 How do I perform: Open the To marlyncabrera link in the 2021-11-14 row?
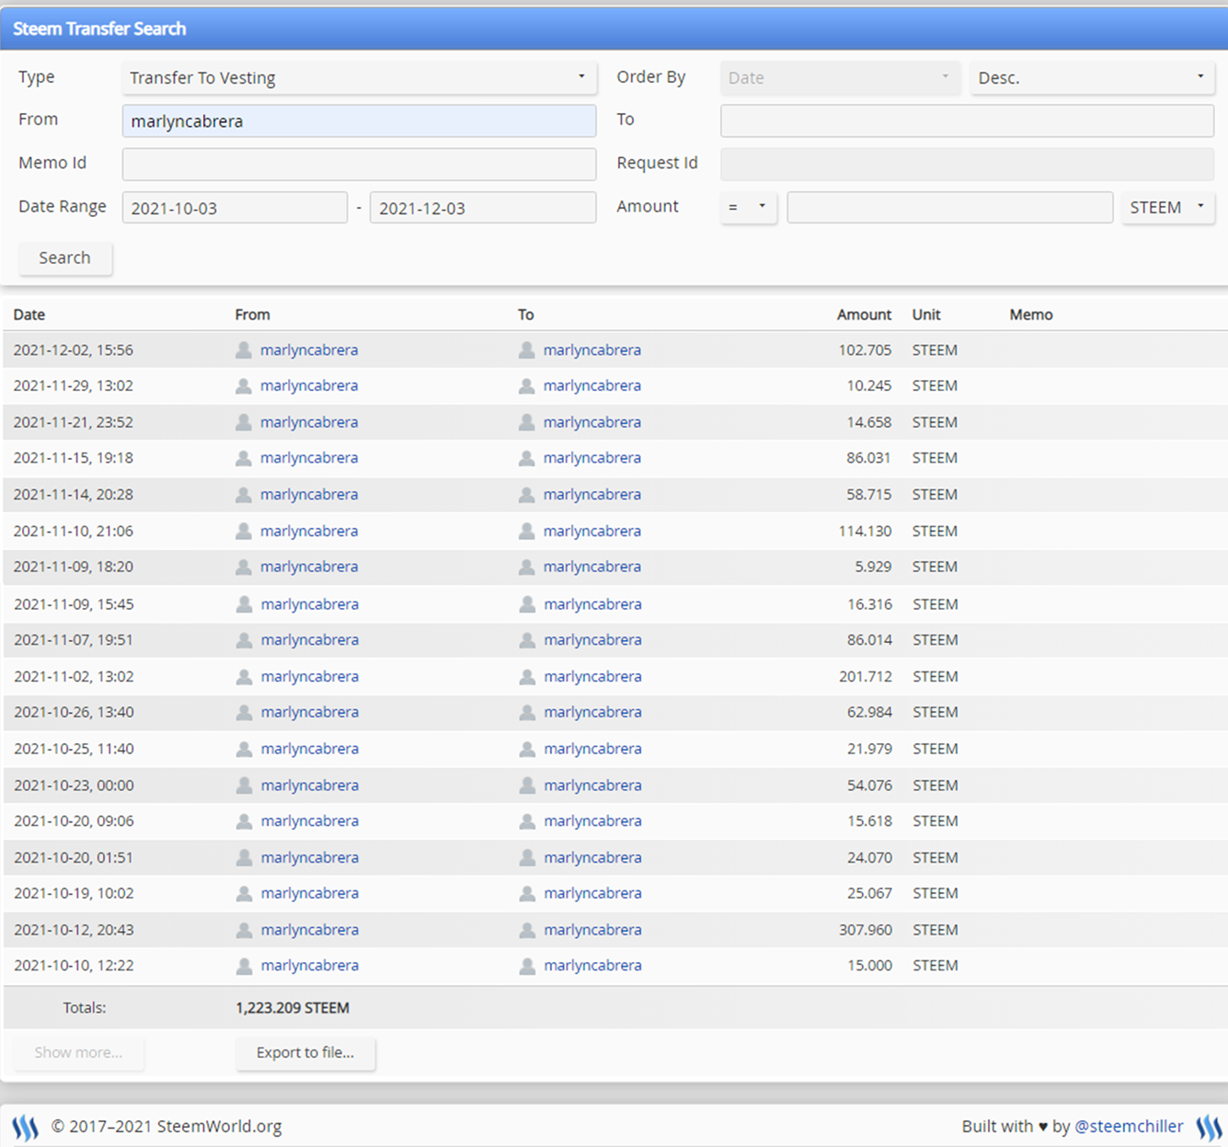pyautogui.click(x=592, y=495)
